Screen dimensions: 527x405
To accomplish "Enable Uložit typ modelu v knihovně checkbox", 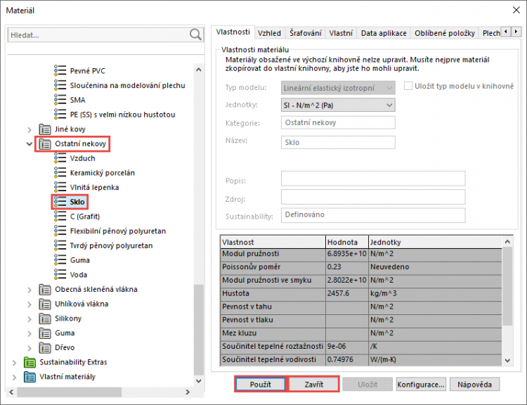I will click(408, 86).
